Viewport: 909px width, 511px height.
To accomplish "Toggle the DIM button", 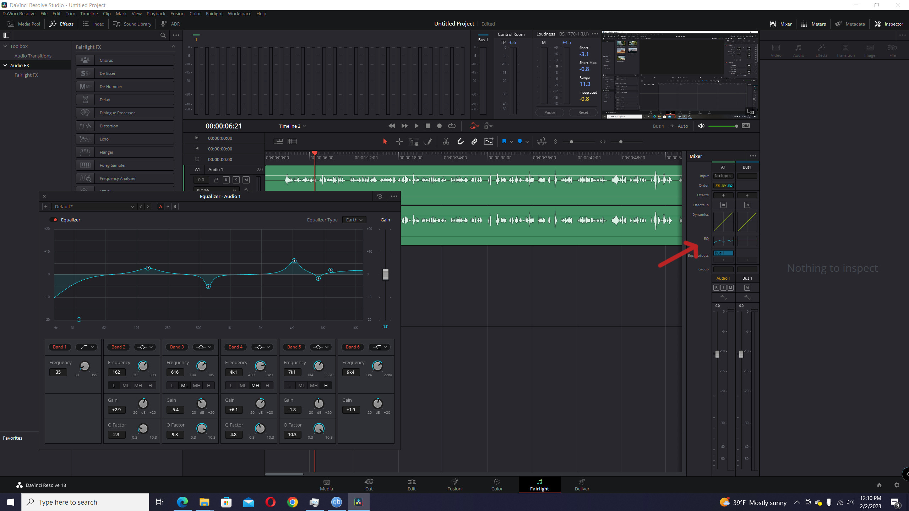I will [x=746, y=126].
